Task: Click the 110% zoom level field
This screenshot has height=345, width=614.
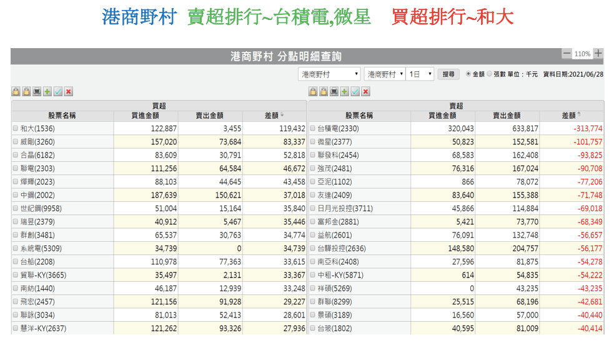Action: pyautogui.click(x=582, y=54)
